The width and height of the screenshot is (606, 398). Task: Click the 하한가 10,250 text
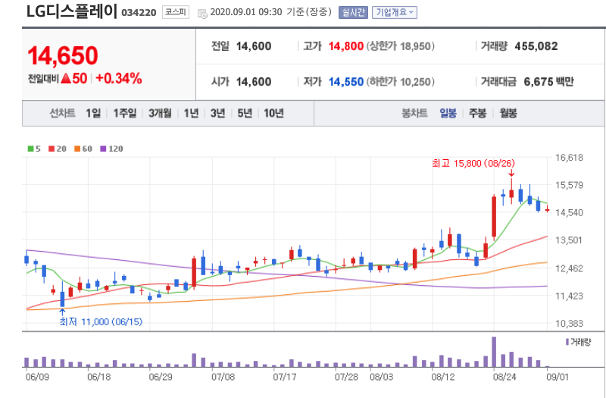[401, 82]
